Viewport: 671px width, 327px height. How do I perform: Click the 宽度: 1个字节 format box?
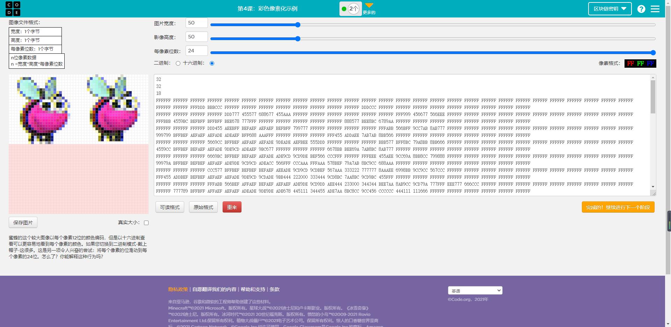tap(35, 32)
